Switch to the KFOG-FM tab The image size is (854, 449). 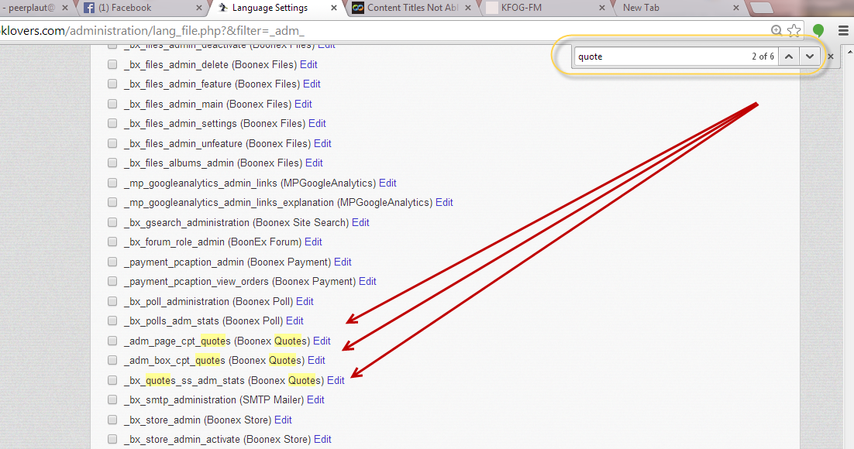tap(542, 8)
